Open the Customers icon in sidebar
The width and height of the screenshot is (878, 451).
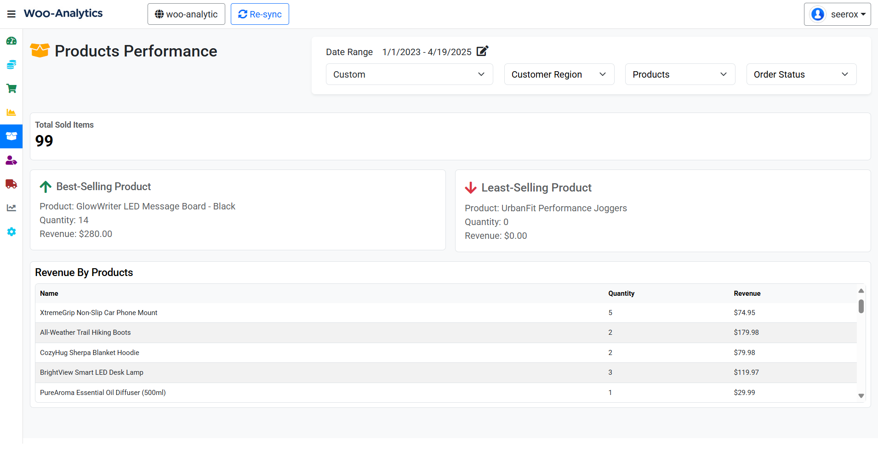[x=11, y=160]
